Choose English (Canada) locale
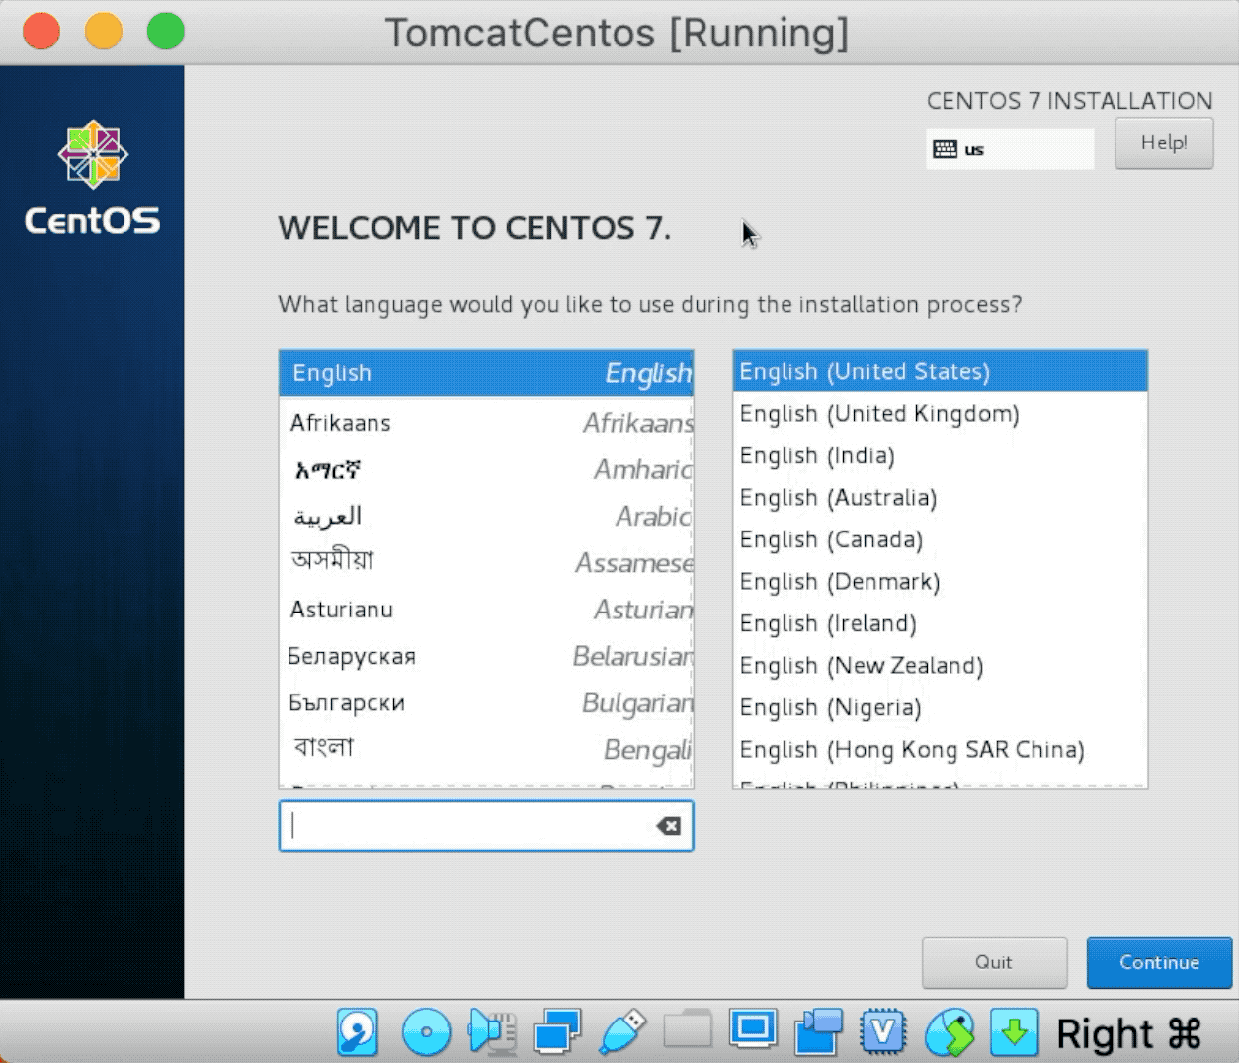 click(940, 539)
